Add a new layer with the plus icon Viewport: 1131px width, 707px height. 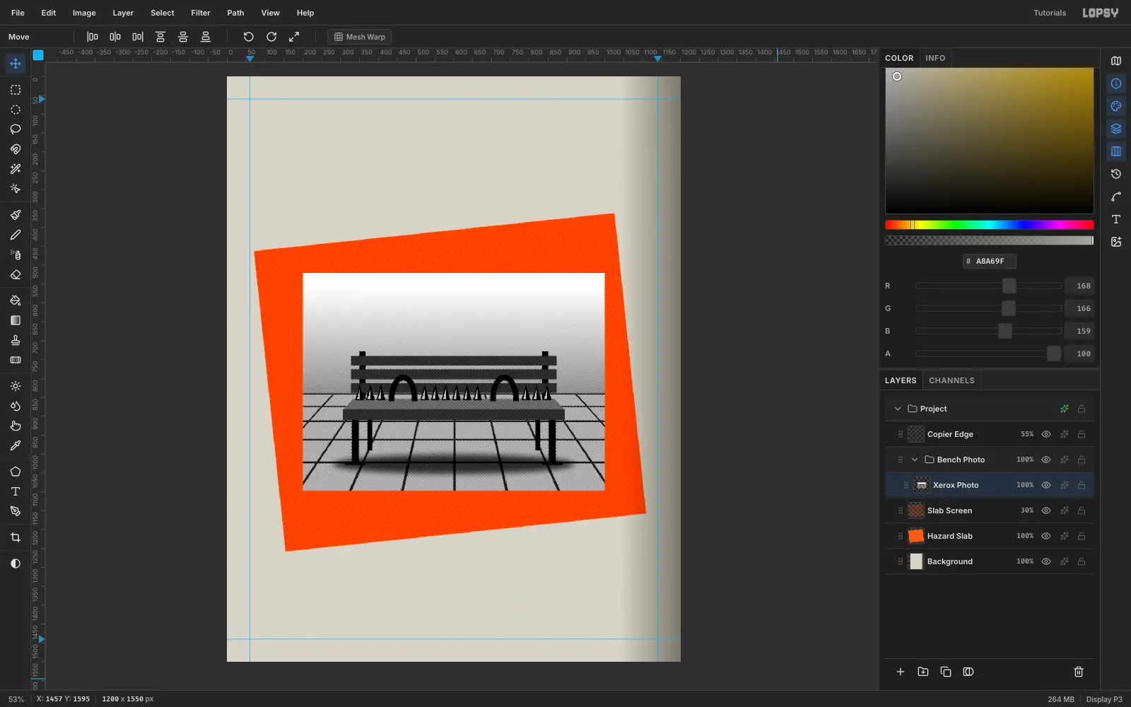(x=901, y=672)
